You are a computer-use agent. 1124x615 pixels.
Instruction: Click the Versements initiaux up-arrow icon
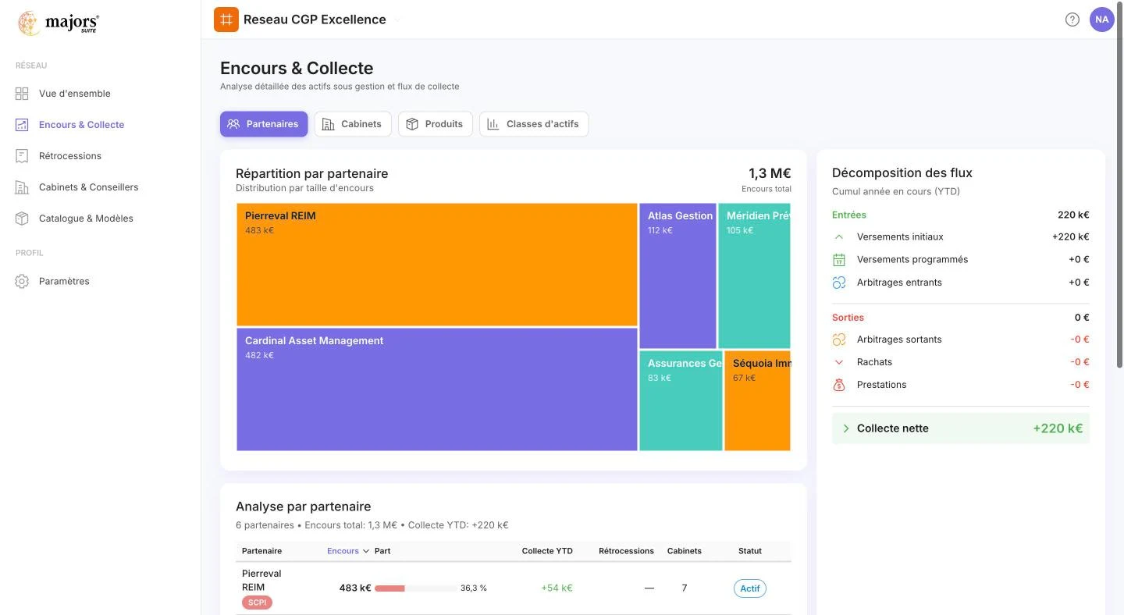point(839,236)
